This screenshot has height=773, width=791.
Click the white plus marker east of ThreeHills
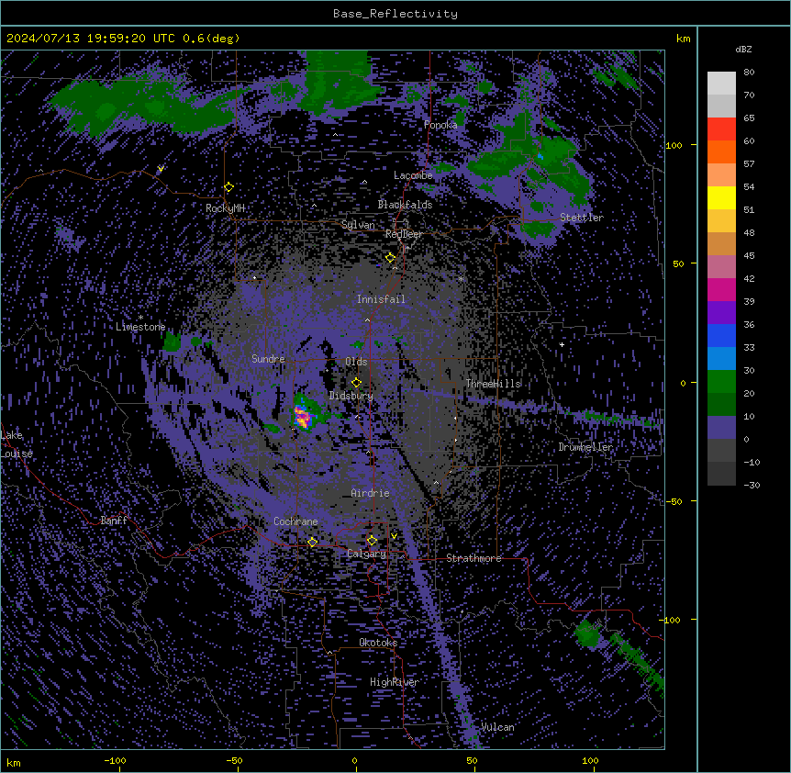562,344
